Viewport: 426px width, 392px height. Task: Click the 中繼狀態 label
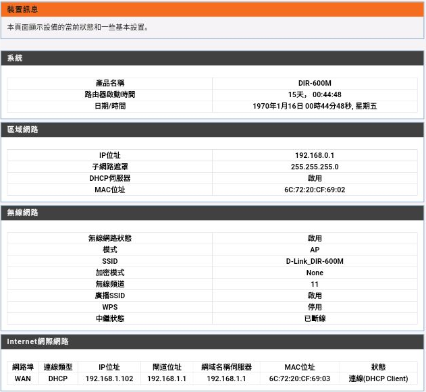110,318
